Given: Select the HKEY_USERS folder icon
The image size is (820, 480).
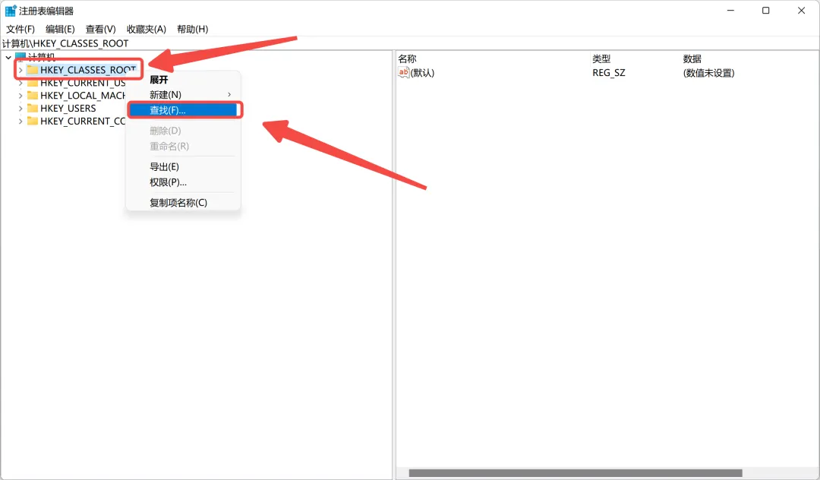Looking at the screenshot, I should click(33, 109).
